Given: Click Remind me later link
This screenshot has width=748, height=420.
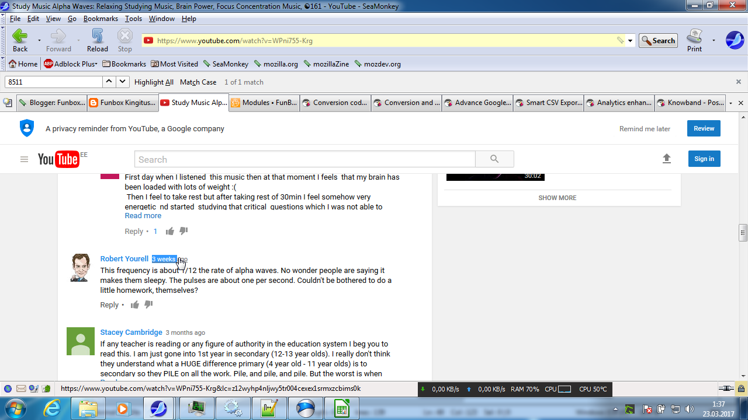Looking at the screenshot, I should click(645, 129).
